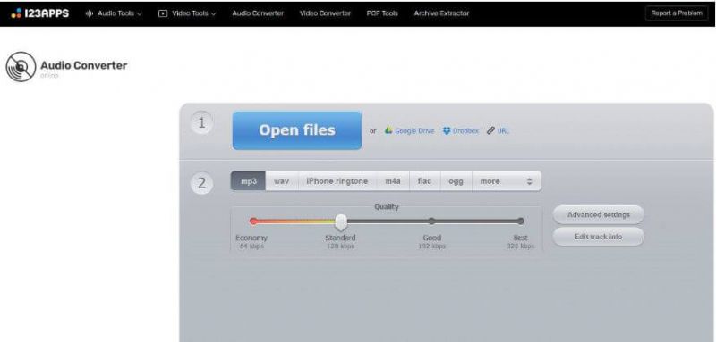Set quality slider to Good 192 kbps
Viewport: 716px width, 342px height.
click(x=431, y=221)
